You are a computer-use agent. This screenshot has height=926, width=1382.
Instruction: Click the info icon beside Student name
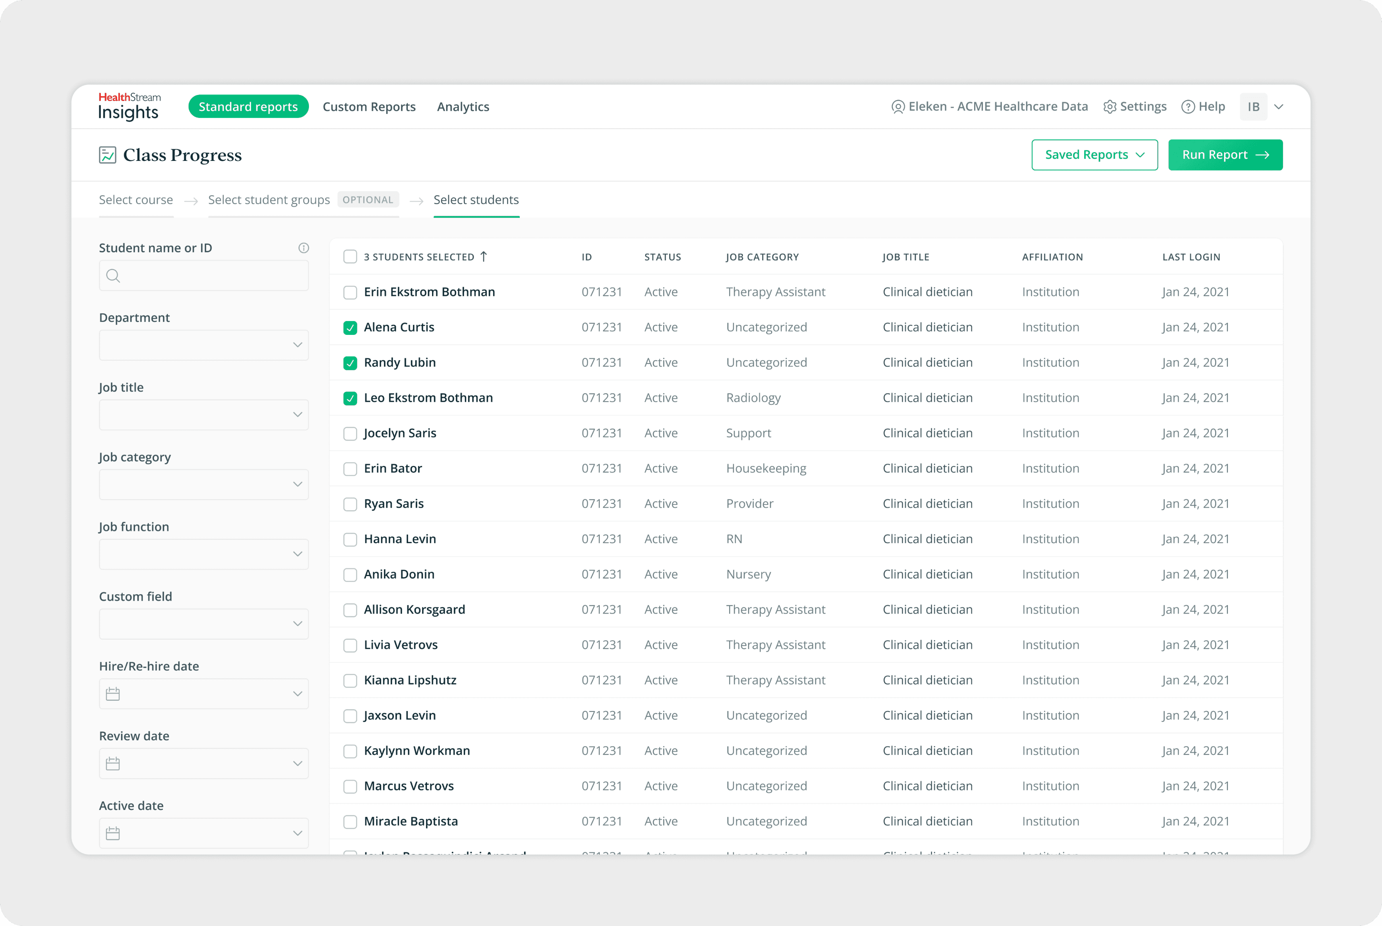click(303, 248)
